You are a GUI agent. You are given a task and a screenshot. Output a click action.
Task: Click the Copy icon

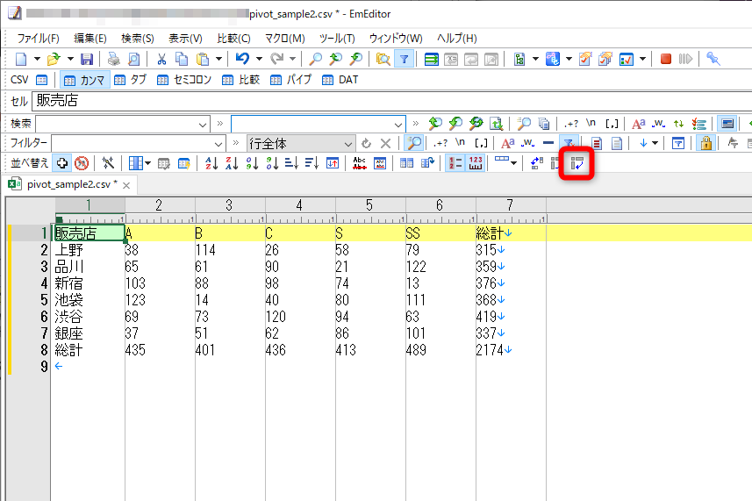coord(182,59)
